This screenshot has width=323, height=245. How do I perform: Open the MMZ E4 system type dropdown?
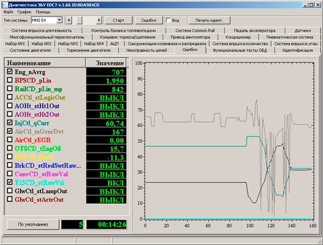pos(59,20)
